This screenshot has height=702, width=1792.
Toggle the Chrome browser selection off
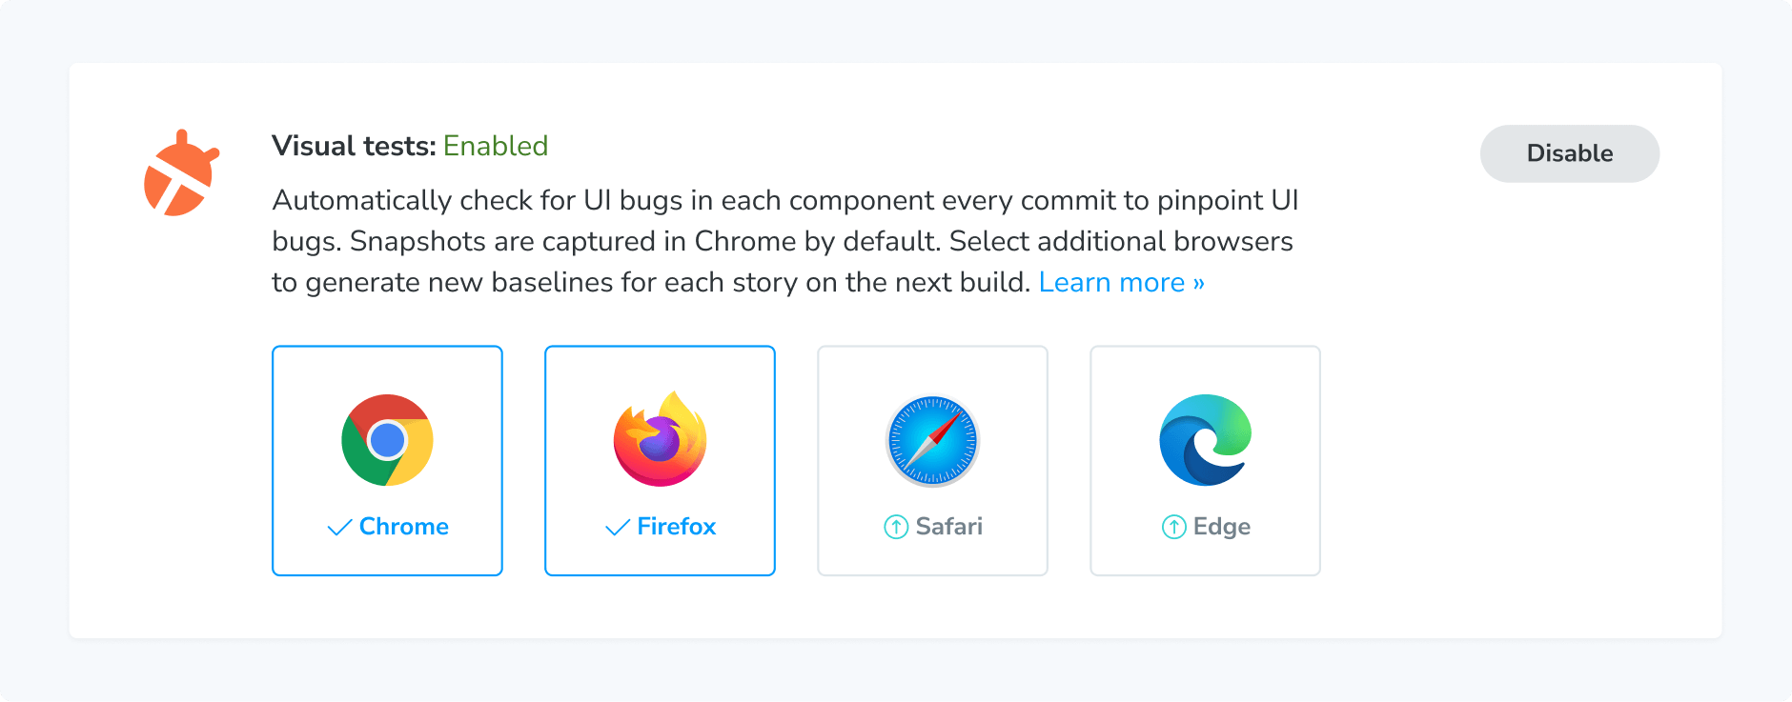click(387, 461)
